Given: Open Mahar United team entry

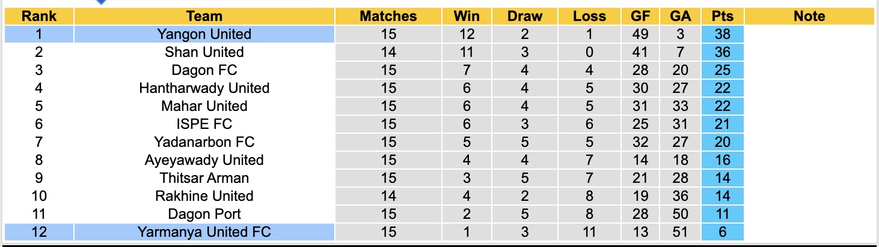Looking at the screenshot, I should point(204,106).
